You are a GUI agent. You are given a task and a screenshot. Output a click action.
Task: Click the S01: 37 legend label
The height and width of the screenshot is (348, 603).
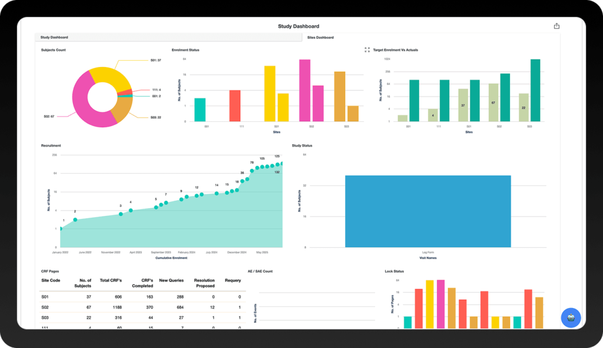click(155, 61)
